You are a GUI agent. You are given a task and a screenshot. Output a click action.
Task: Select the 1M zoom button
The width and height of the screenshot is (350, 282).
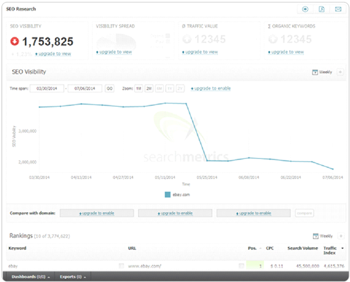point(139,88)
